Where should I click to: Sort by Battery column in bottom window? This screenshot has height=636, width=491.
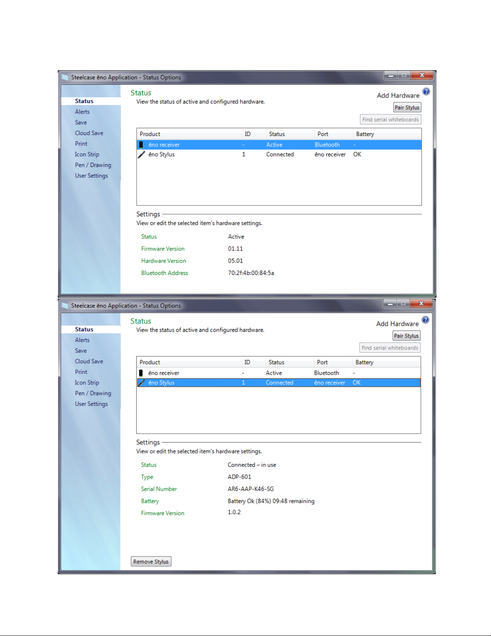click(x=386, y=362)
